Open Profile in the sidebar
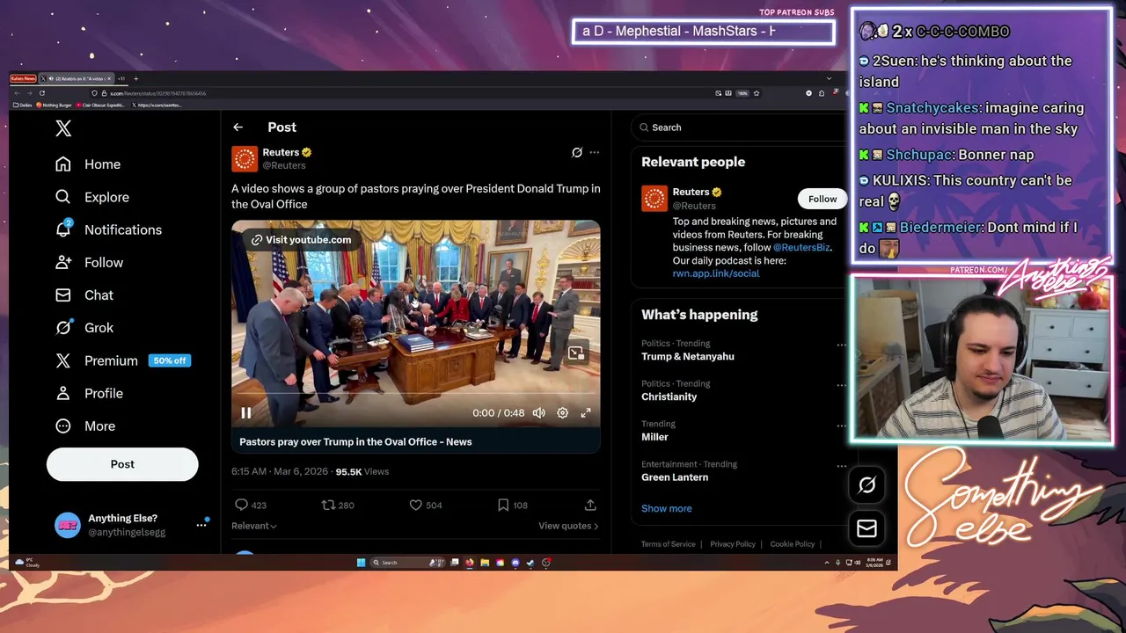Image resolution: width=1126 pixels, height=633 pixels. 89,393
